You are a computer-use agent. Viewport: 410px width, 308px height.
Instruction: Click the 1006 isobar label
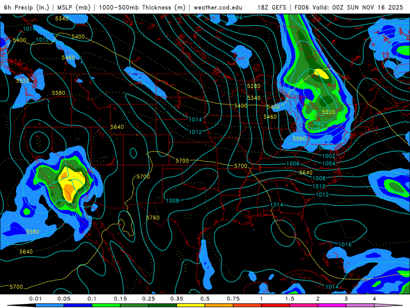293,164
